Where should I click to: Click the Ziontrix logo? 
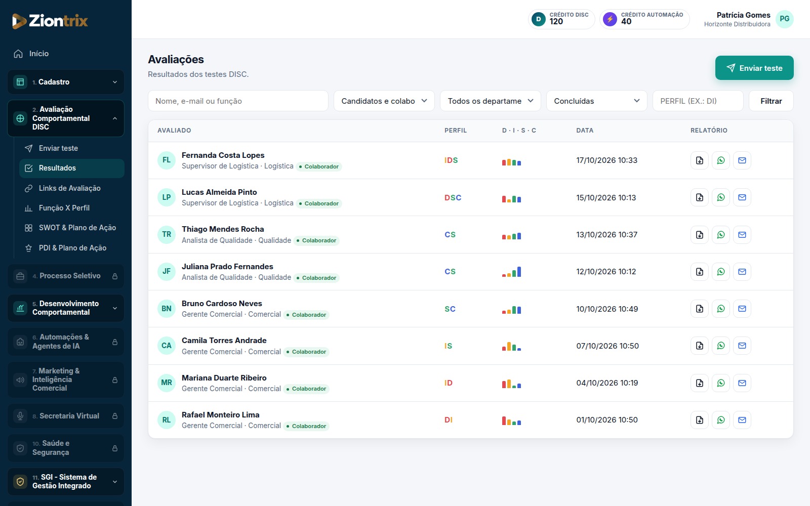[x=50, y=21]
